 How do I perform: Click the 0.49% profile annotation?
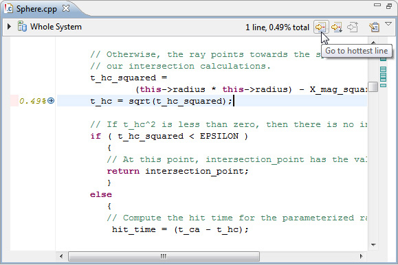click(33, 101)
